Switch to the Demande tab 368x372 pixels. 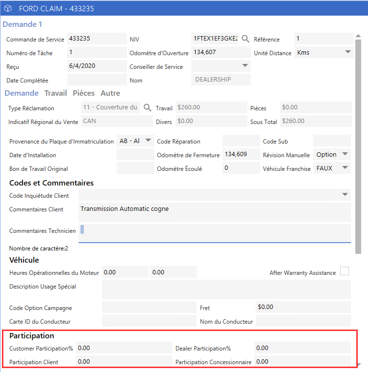pyautogui.click(x=21, y=93)
